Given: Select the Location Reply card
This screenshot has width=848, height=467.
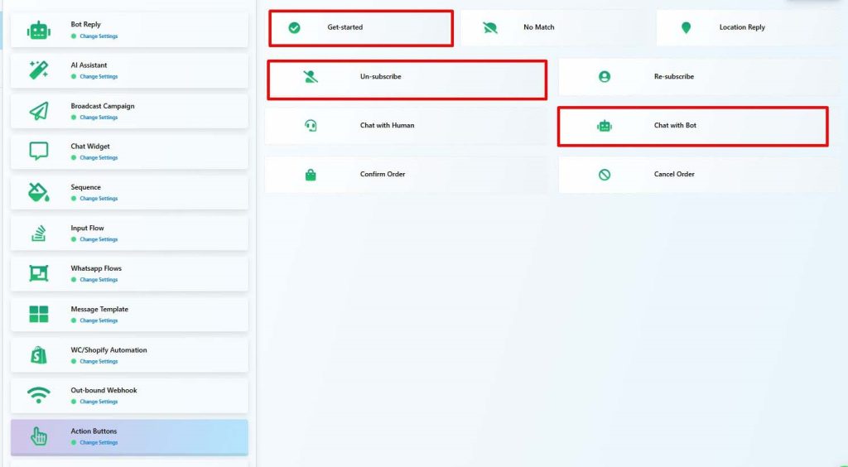Looking at the screenshot, I should pyautogui.click(x=741, y=27).
